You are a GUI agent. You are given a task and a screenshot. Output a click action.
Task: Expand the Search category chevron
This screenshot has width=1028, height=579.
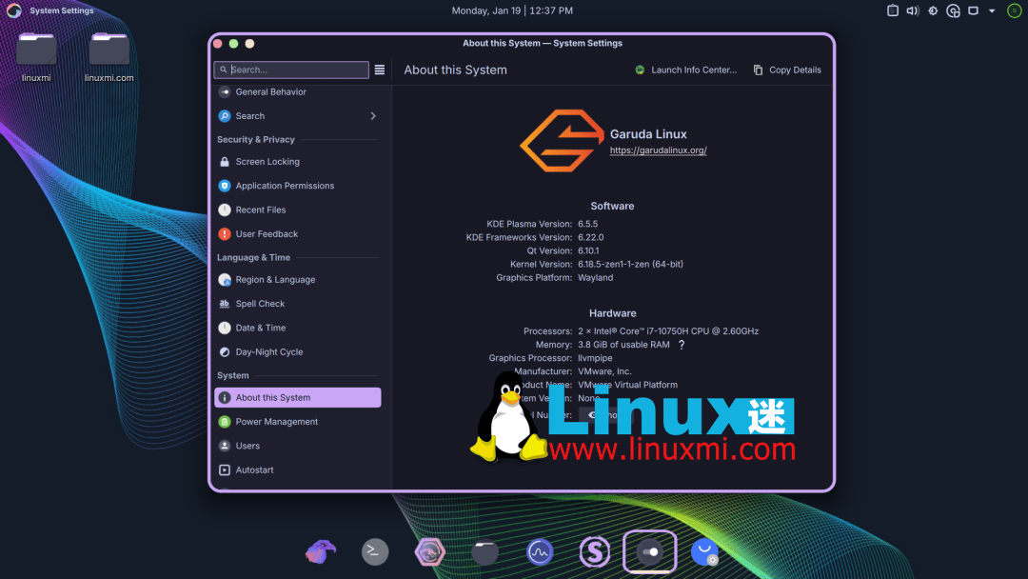click(373, 116)
